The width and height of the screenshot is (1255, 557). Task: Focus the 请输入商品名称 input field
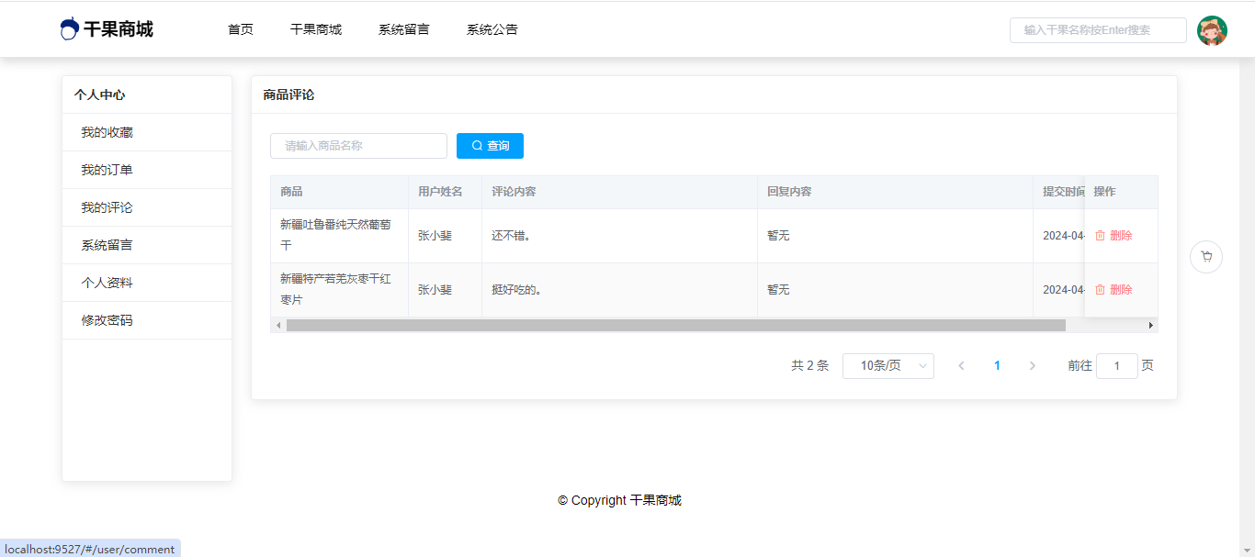pyautogui.click(x=358, y=146)
